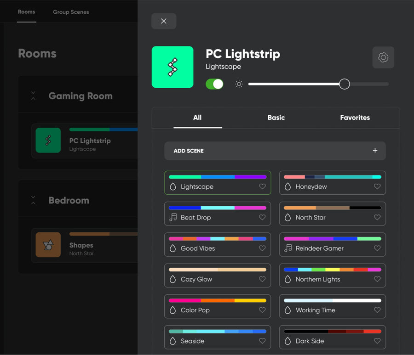Click the brightness sun icon
Image resolution: width=414 pixels, height=355 pixels.
click(x=239, y=84)
